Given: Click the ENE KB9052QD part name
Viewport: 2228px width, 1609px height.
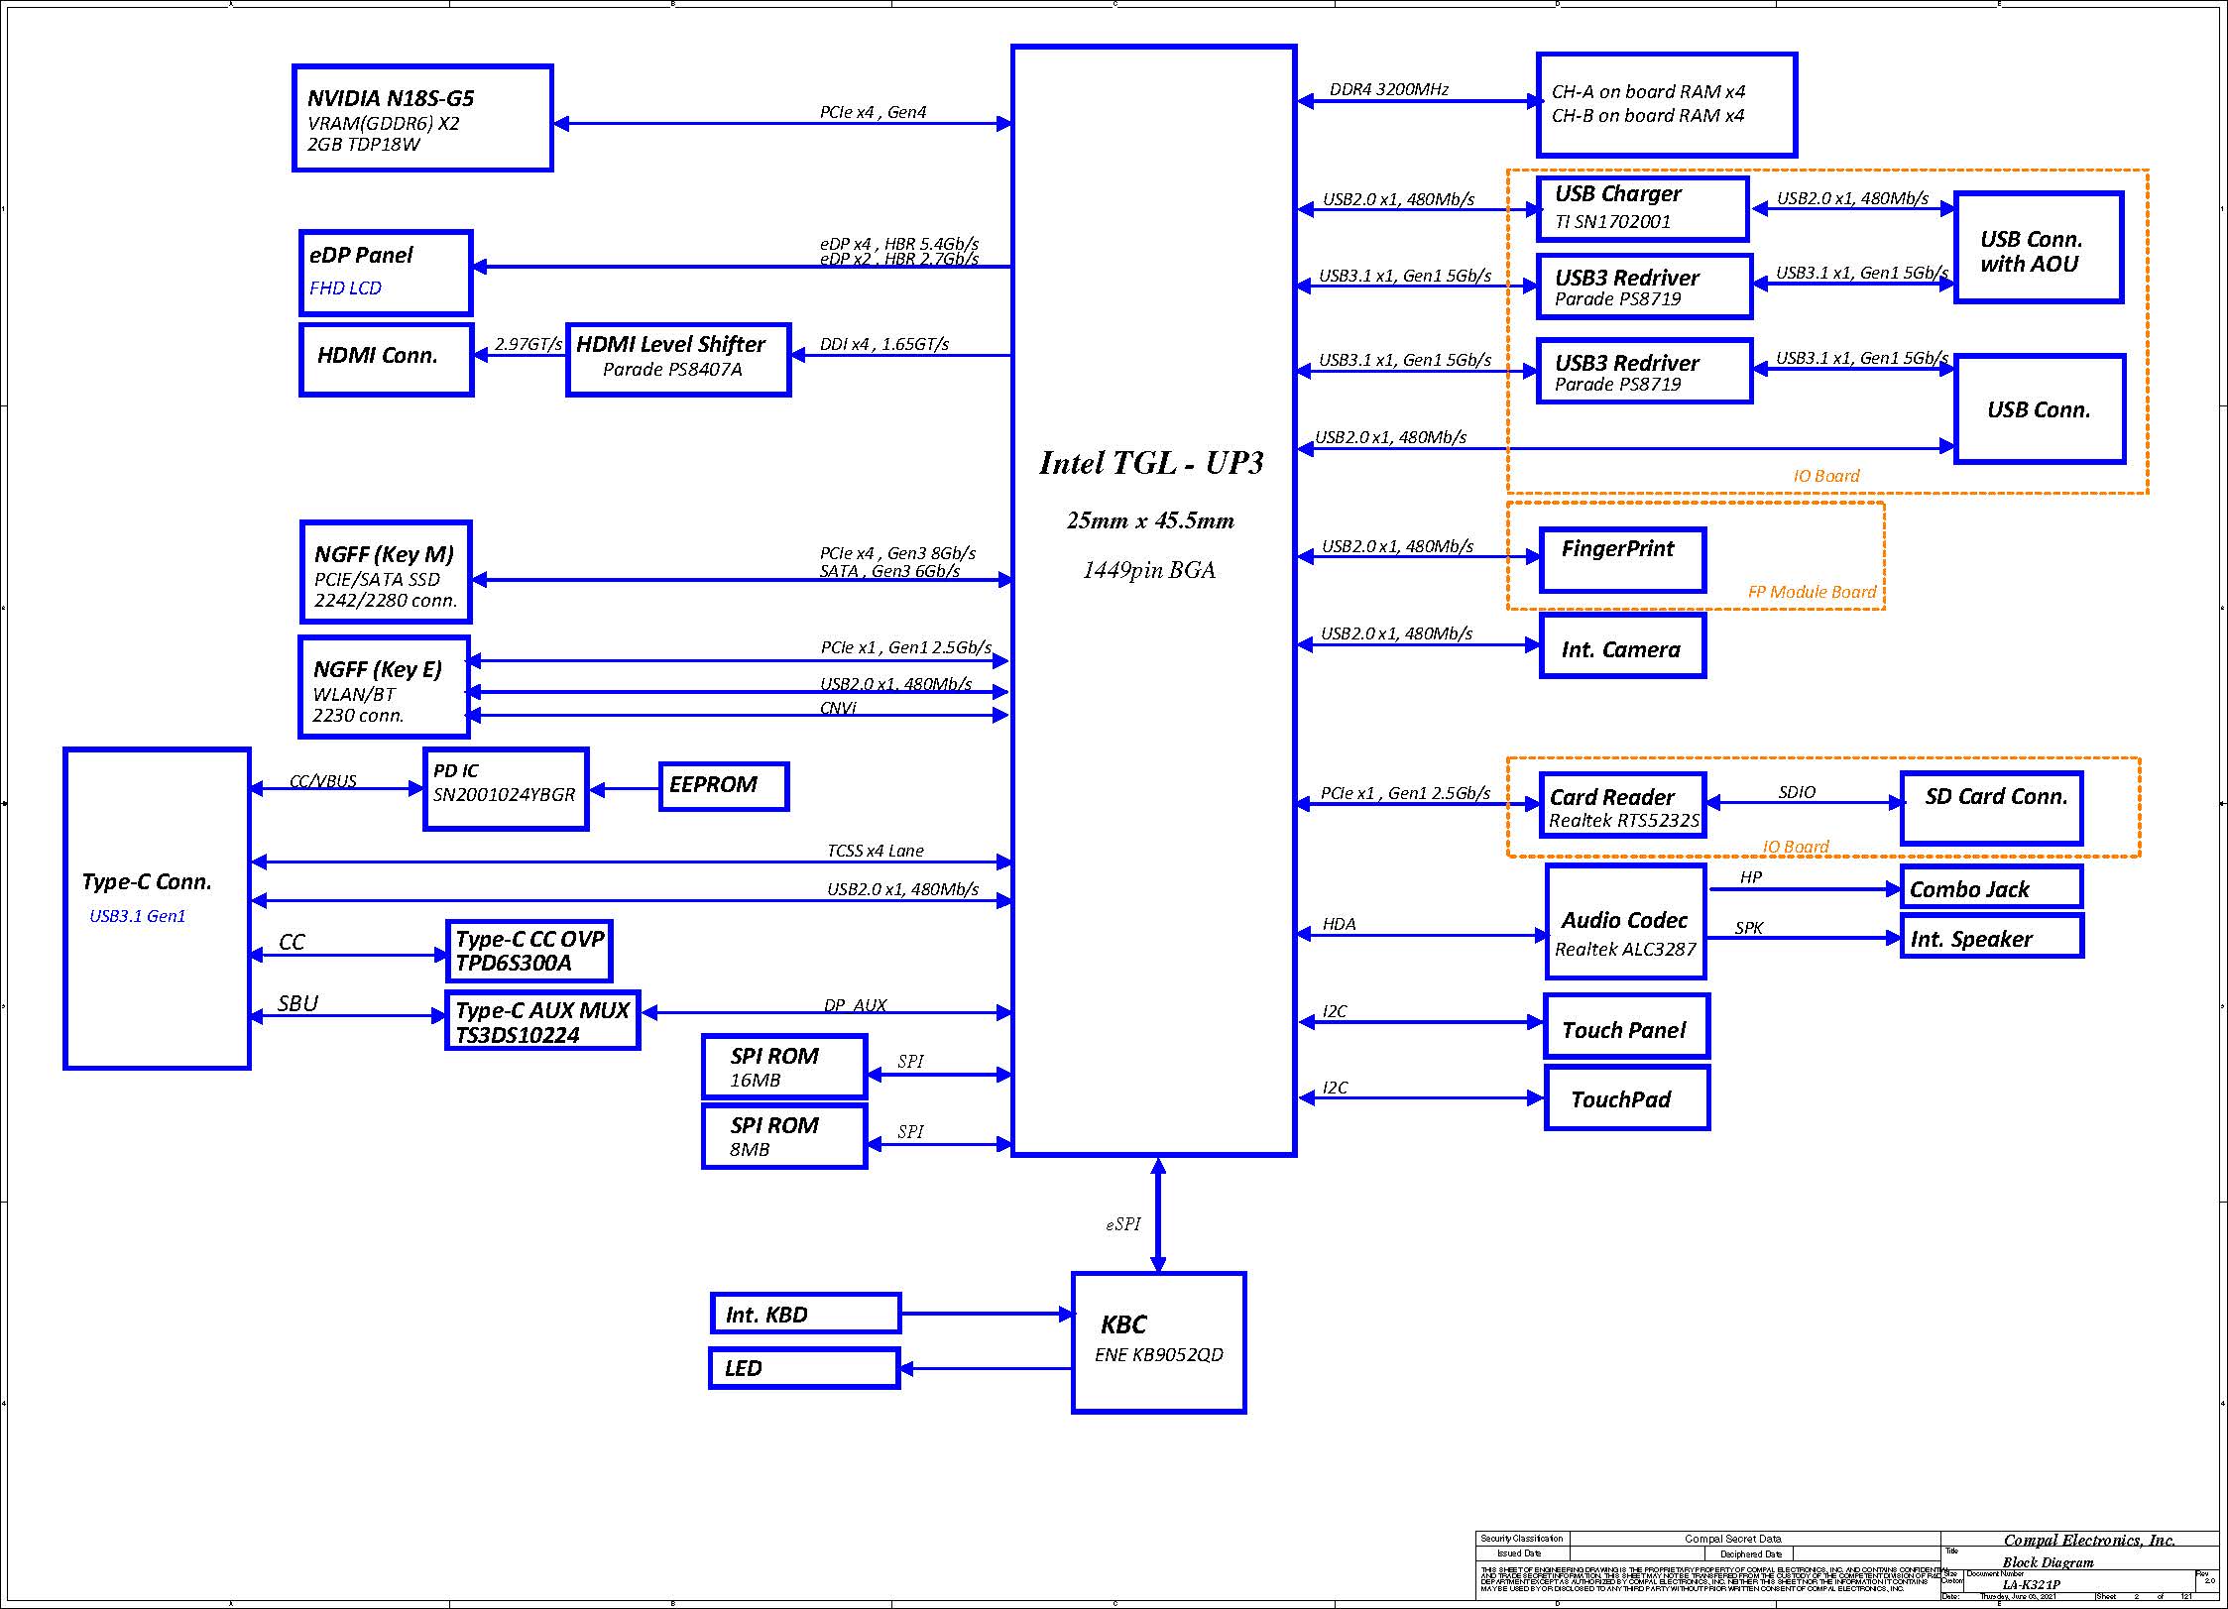Looking at the screenshot, I should pos(1159,1355).
